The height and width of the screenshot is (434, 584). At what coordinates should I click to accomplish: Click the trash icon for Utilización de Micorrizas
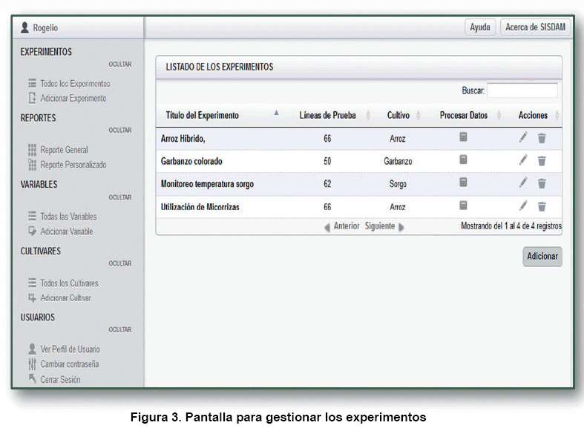pyautogui.click(x=542, y=206)
